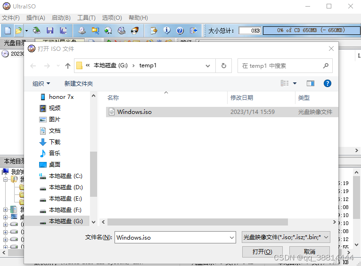Viewport: 361px width, 266px height.
Task: Sort files by 修改日期 column header
Action: 241,98
